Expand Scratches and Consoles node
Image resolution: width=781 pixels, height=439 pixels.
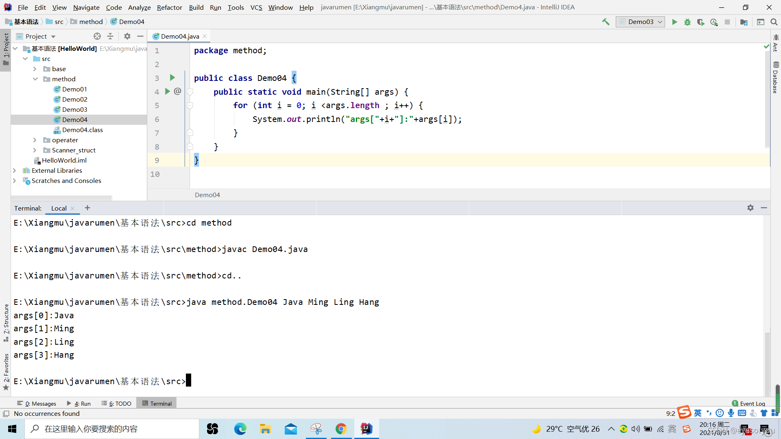click(x=15, y=180)
